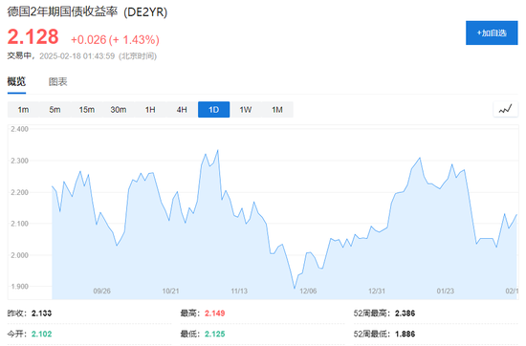Click the 交易中 trading status text
The height and width of the screenshot is (346, 526).
tap(19, 56)
